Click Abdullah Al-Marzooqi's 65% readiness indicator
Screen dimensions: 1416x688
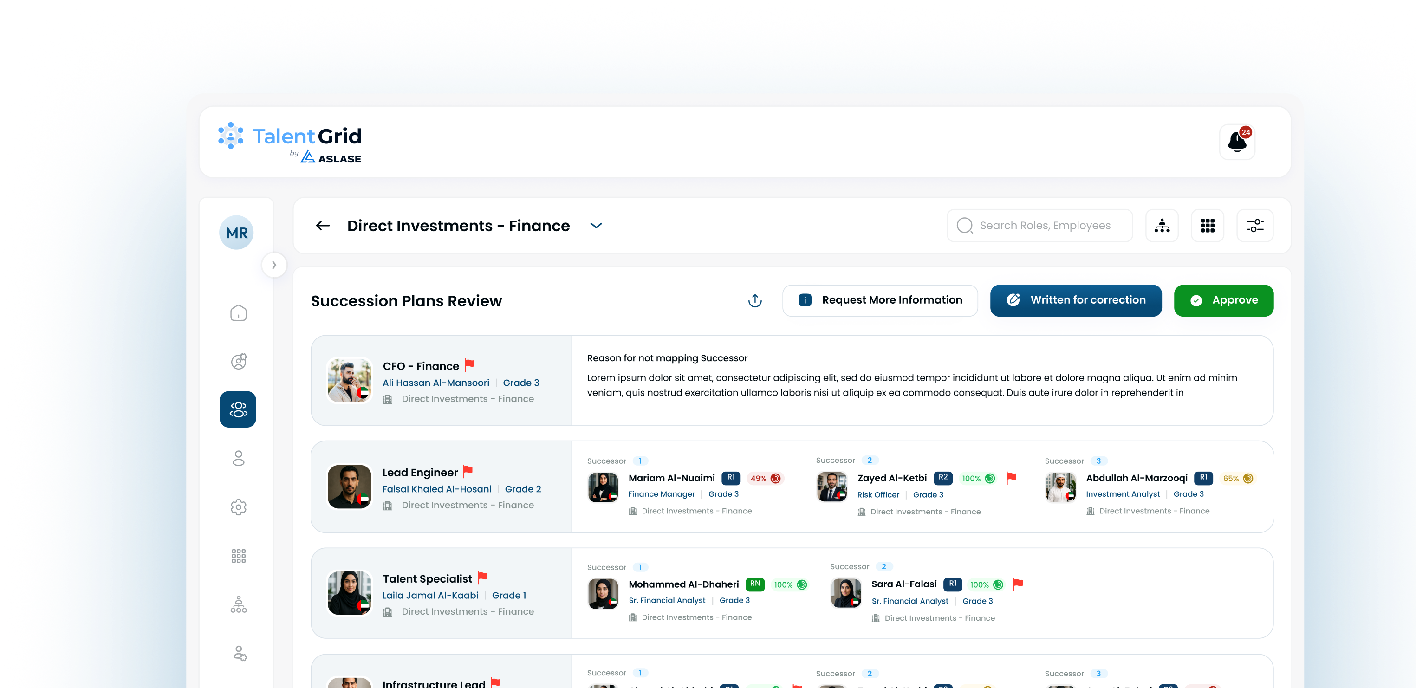1238,479
